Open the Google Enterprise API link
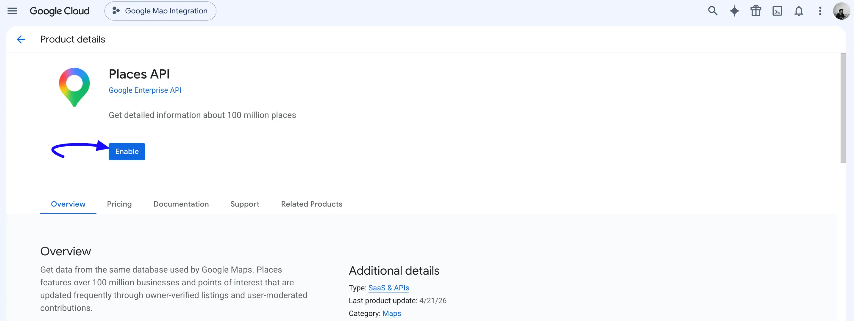854x321 pixels. point(145,90)
